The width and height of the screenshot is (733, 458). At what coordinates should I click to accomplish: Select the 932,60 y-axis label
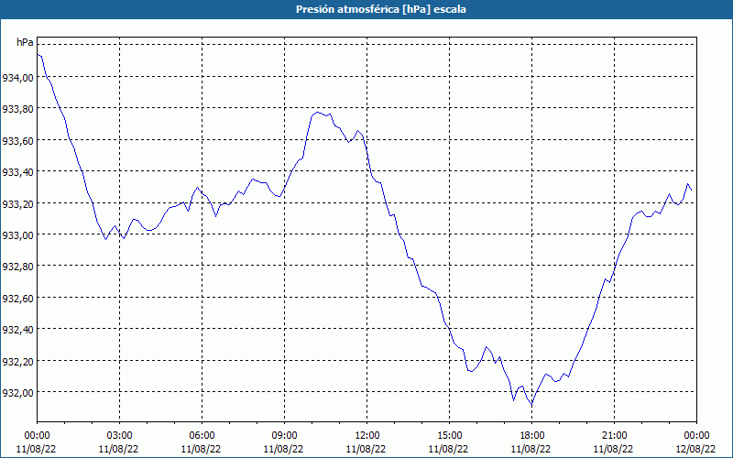pos(17,299)
